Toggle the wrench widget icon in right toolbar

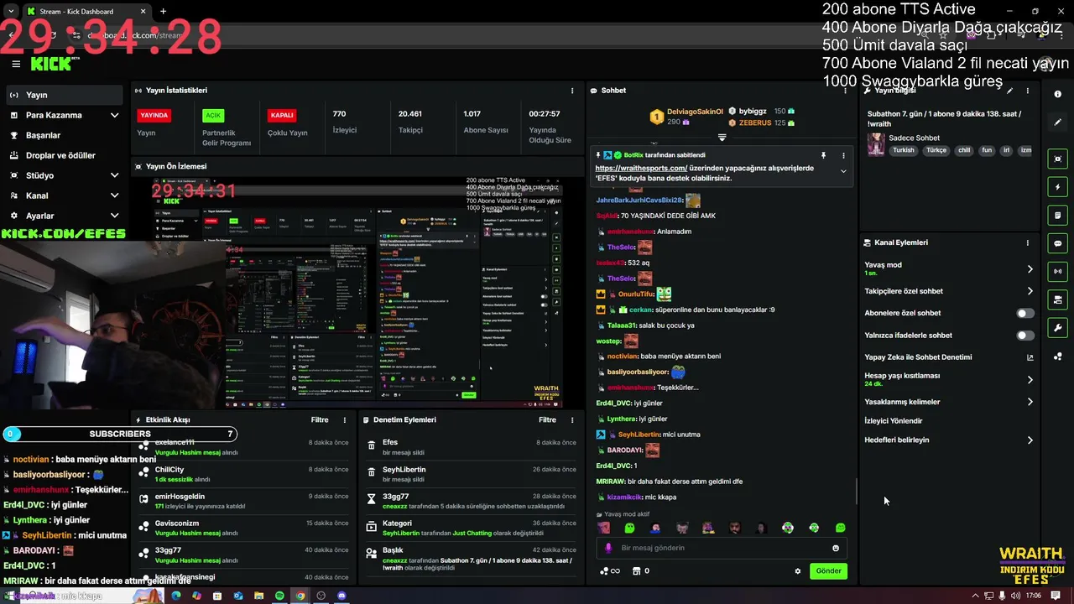pos(1058,328)
